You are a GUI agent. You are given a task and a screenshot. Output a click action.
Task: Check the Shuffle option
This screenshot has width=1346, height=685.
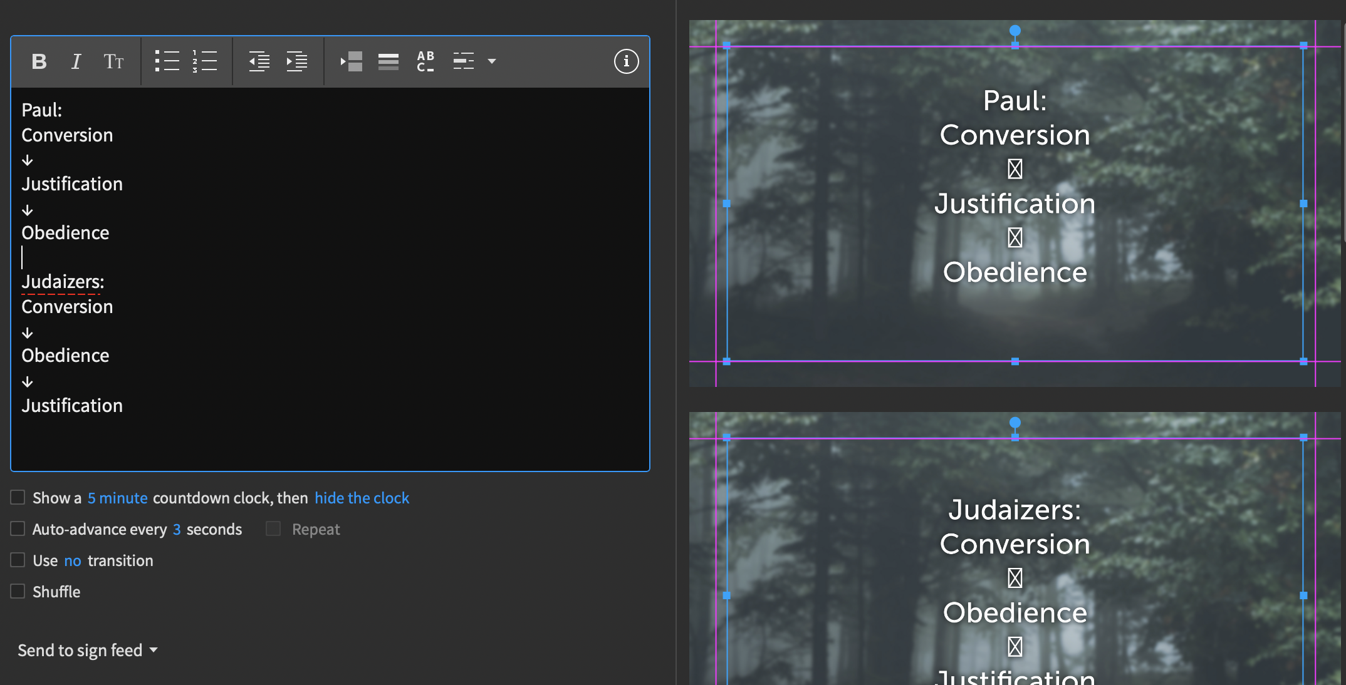pos(17,590)
